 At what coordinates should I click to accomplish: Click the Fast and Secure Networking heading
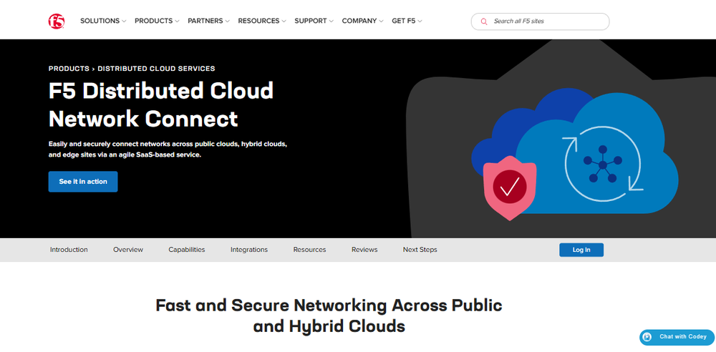(x=329, y=316)
